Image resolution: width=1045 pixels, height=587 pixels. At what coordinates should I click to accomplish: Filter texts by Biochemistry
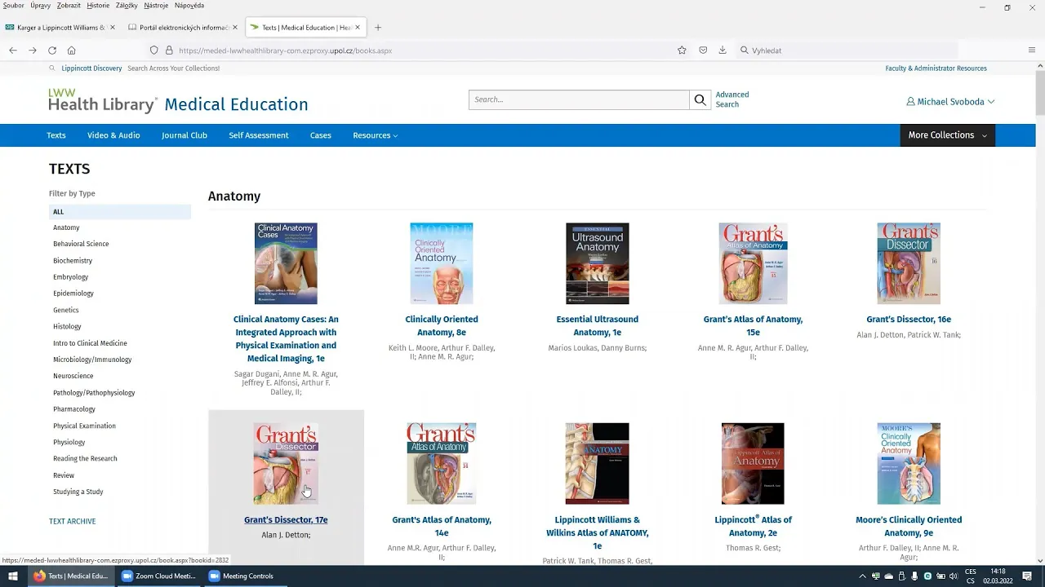point(73,261)
